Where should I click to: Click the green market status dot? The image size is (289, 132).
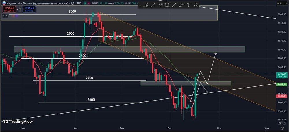[85, 3]
